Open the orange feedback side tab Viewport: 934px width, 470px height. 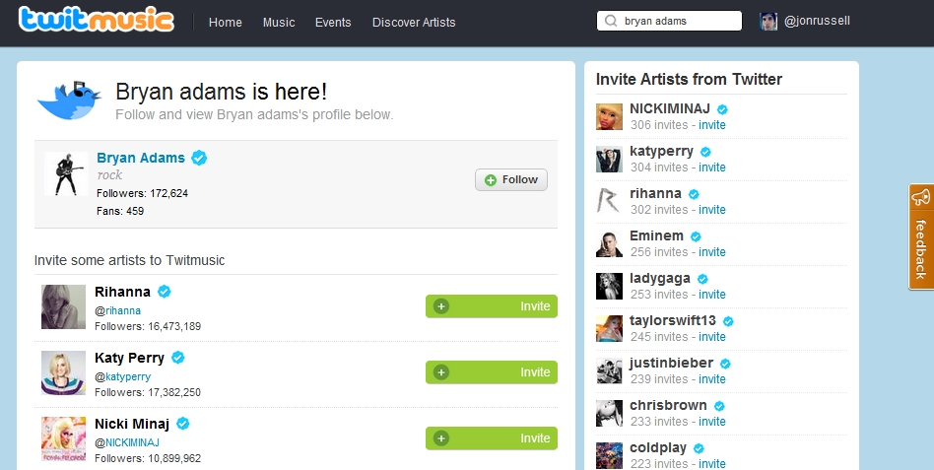coord(921,236)
